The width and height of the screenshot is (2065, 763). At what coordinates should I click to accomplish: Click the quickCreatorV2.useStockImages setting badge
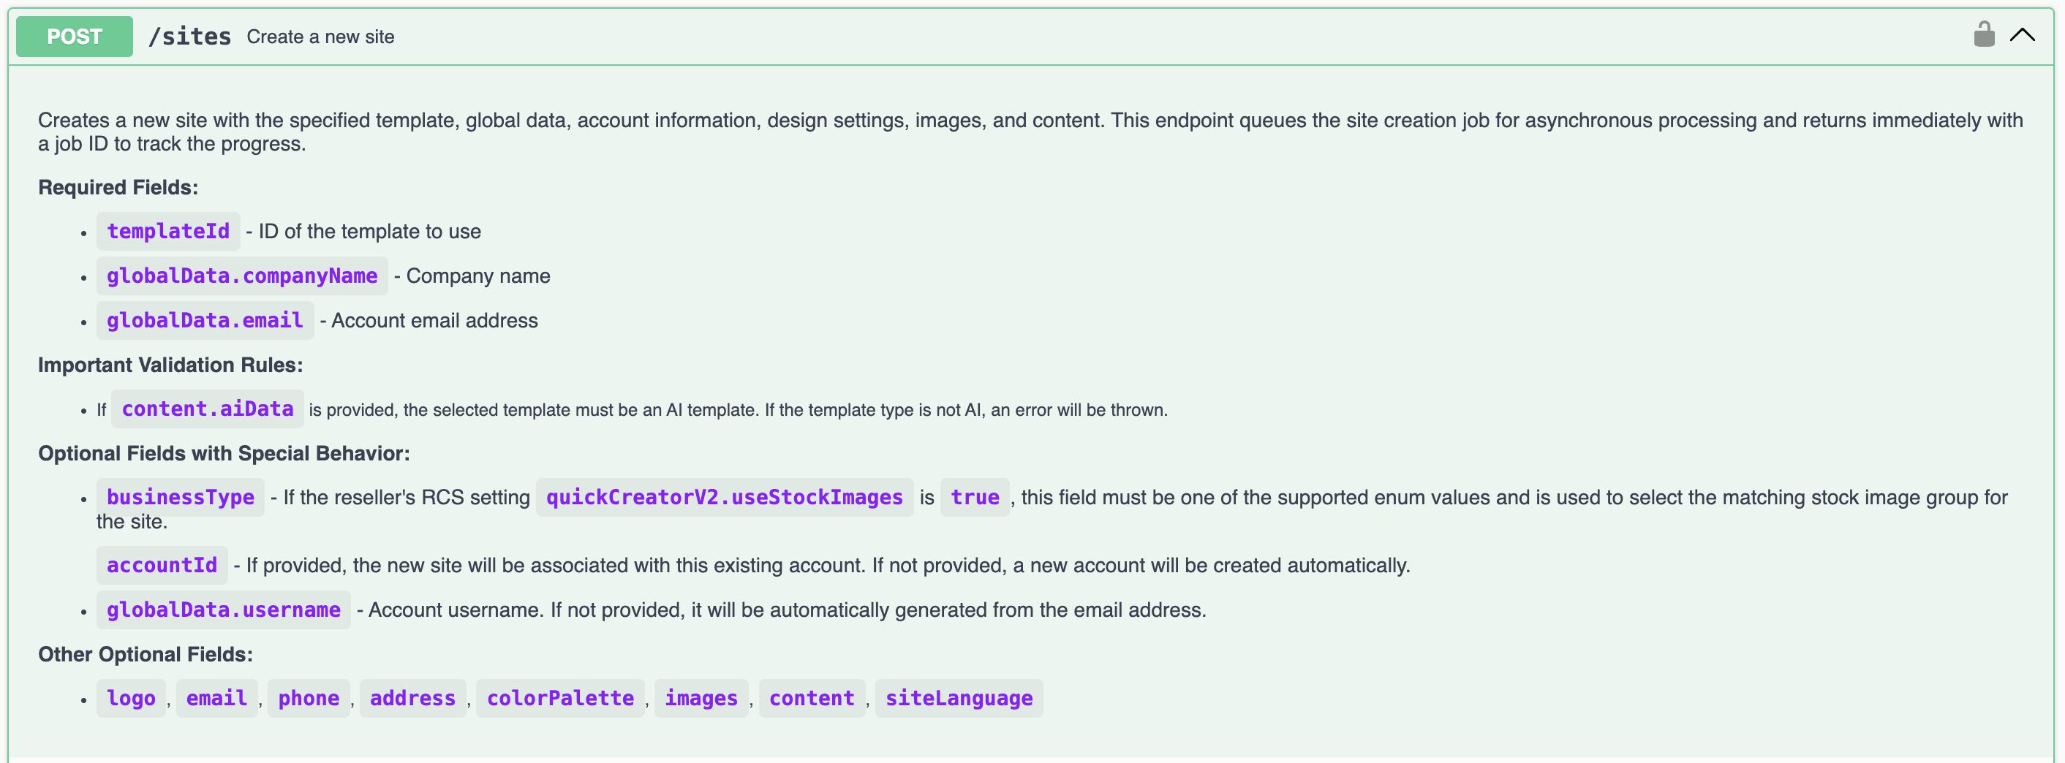click(x=724, y=497)
